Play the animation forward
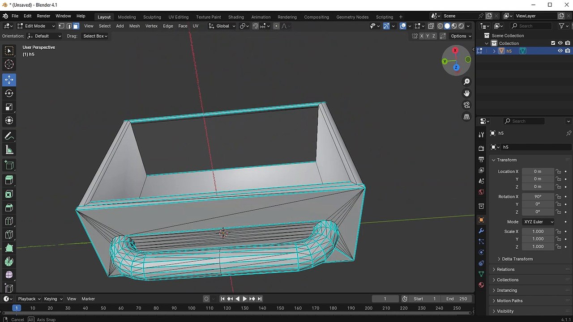The image size is (573, 322). [244, 299]
